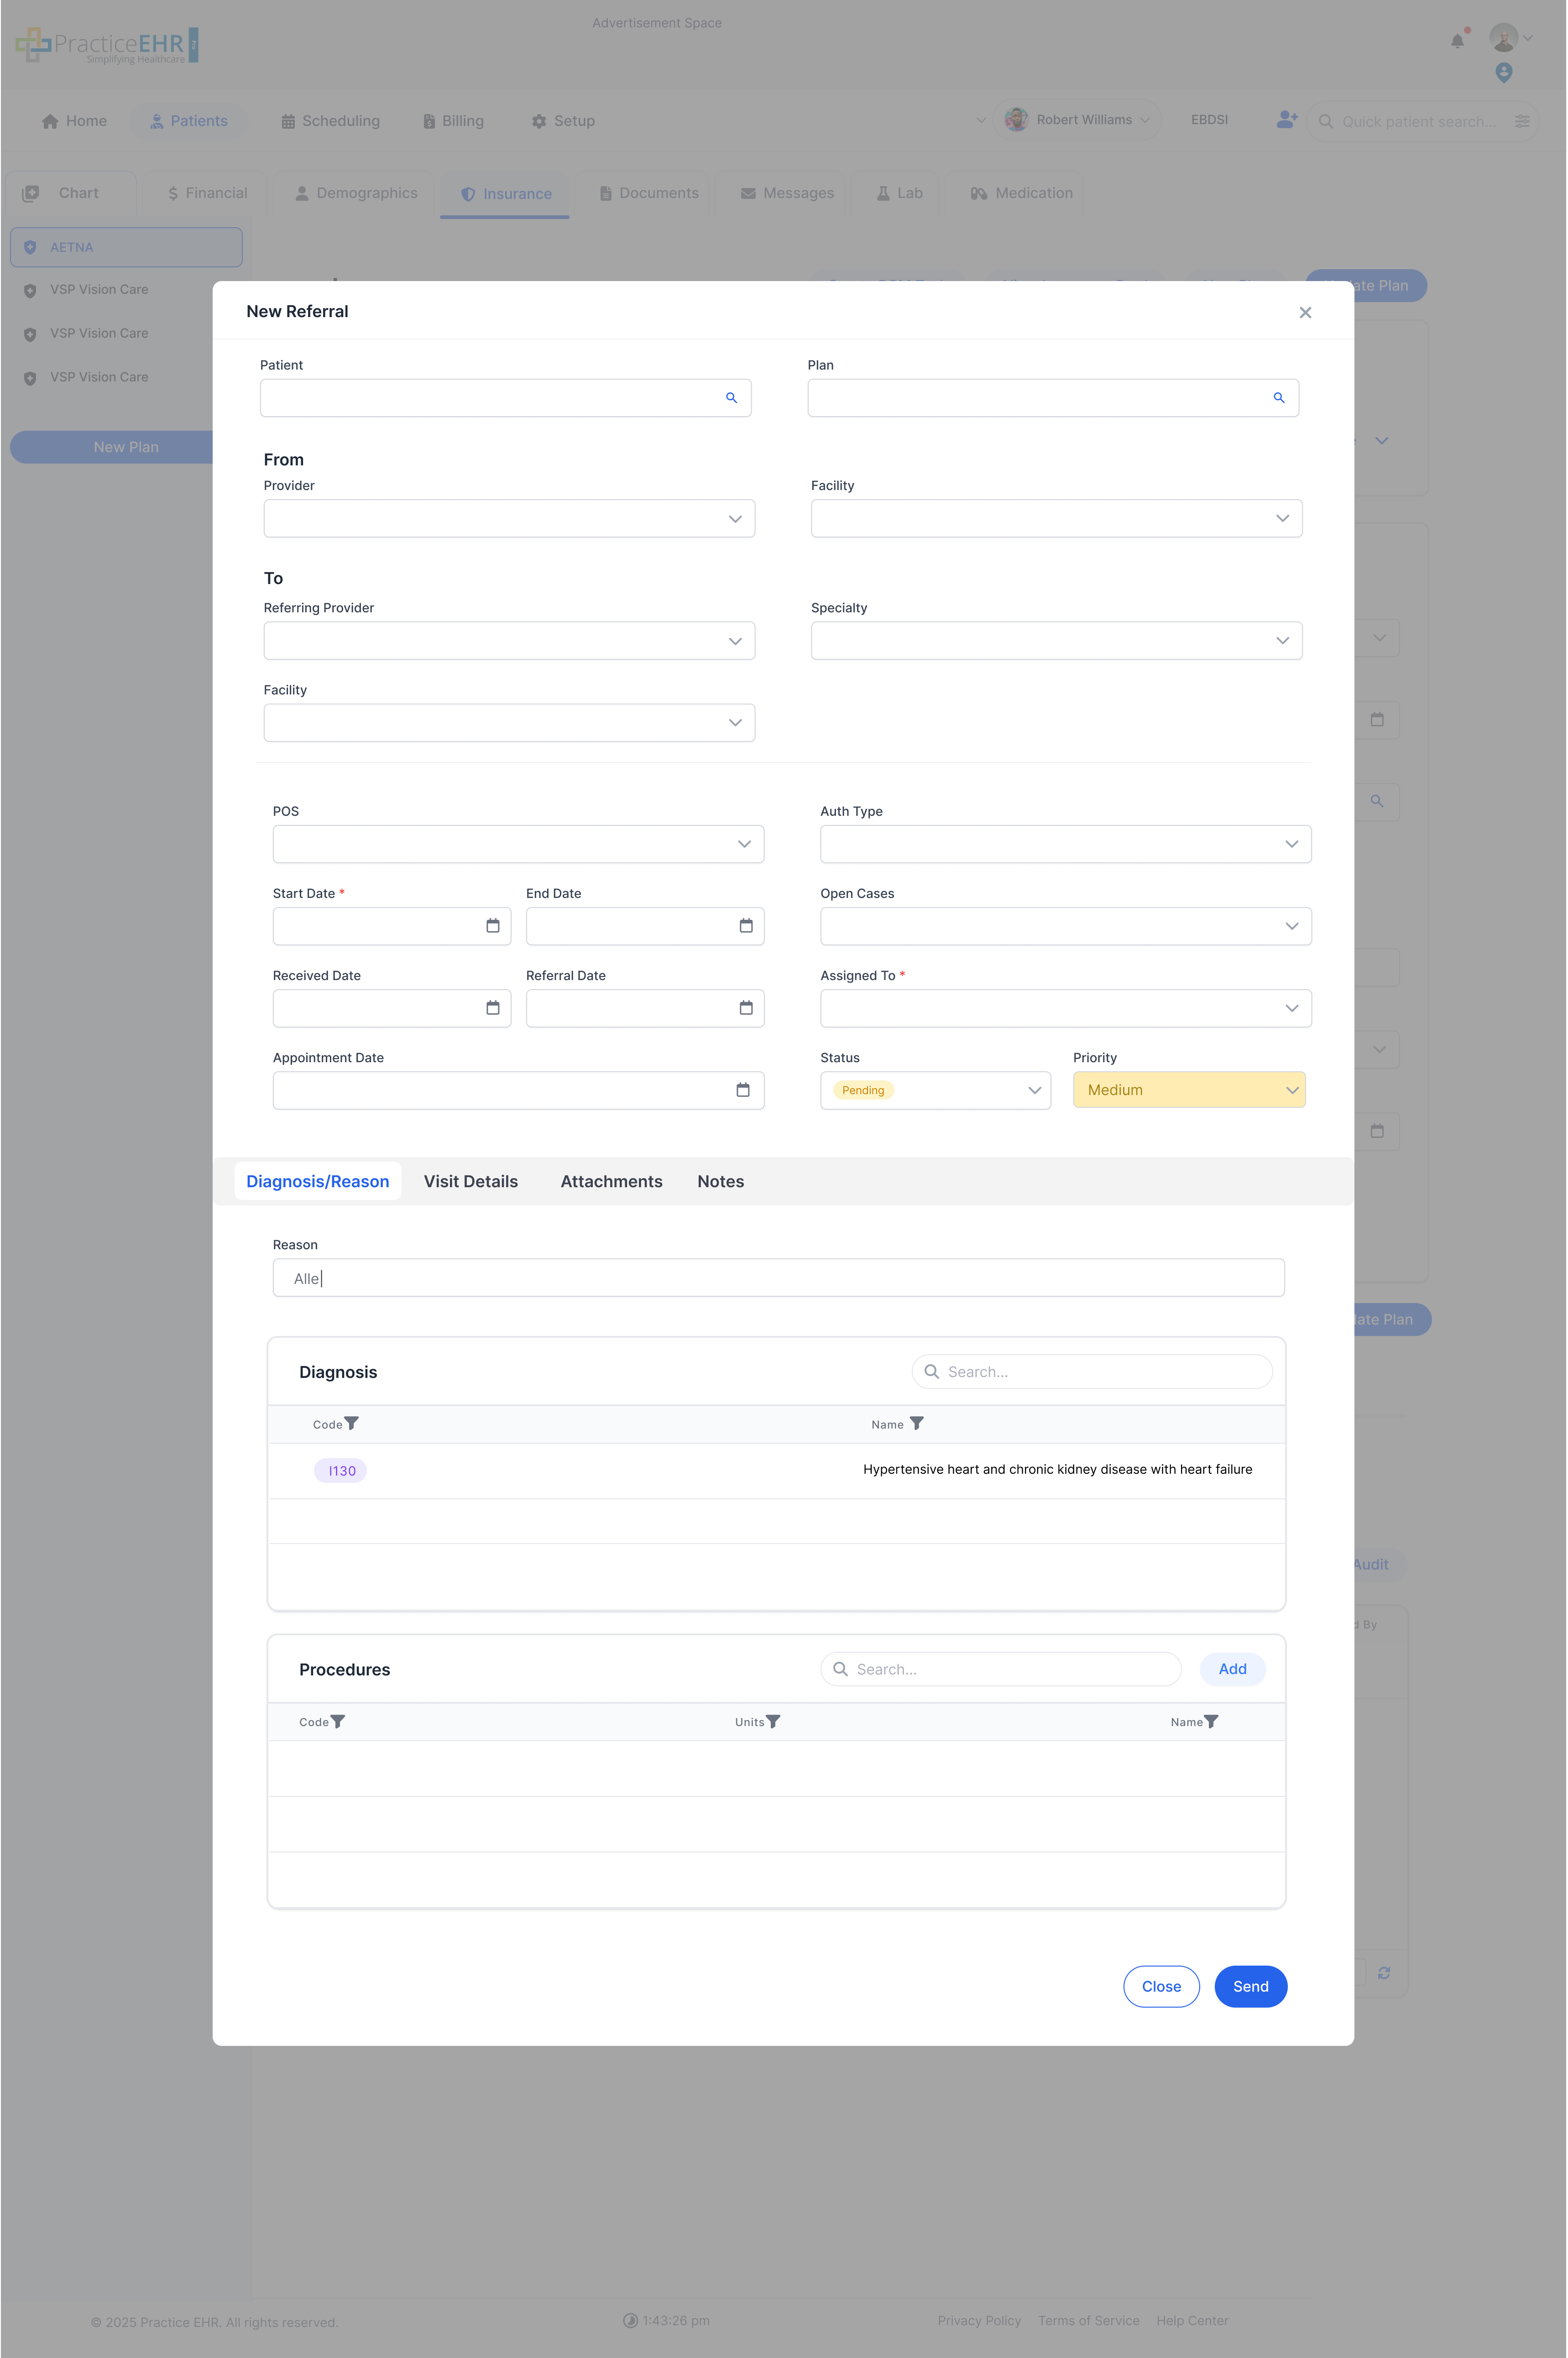Select the I130 diagnosis code badge
The height and width of the screenshot is (2358, 1568).
[x=341, y=1471]
